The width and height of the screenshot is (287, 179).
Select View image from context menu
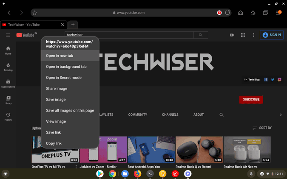pyautogui.click(x=70, y=121)
